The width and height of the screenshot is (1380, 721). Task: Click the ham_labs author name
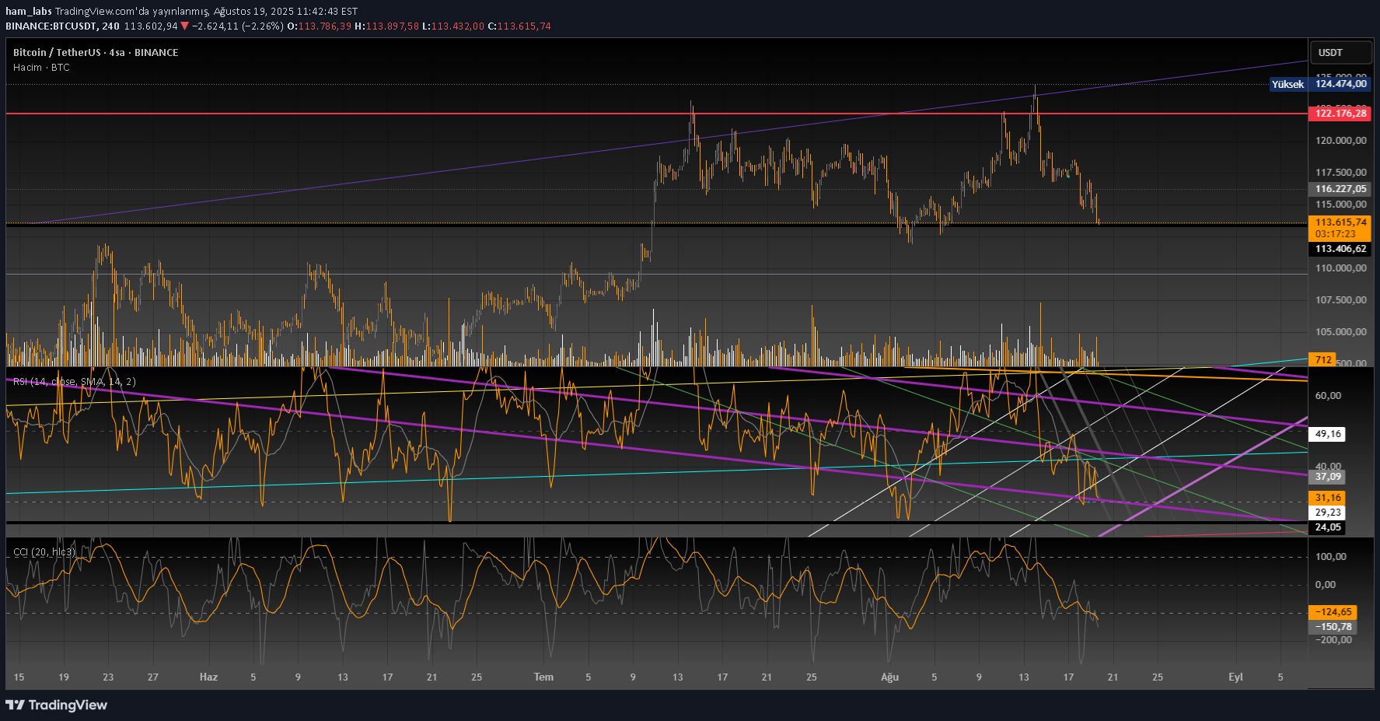coord(28,12)
